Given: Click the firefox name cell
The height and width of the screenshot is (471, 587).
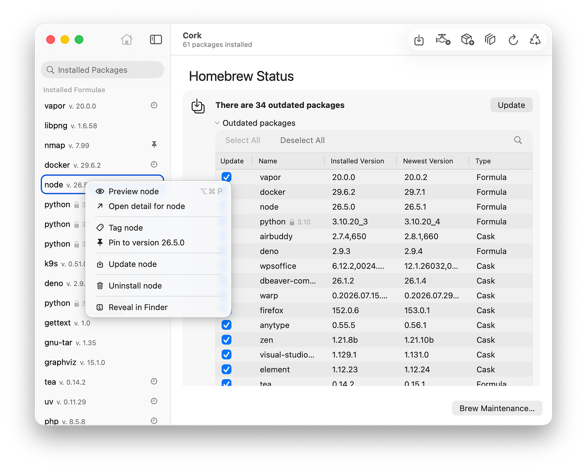Looking at the screenshot, I should [271, 310].
